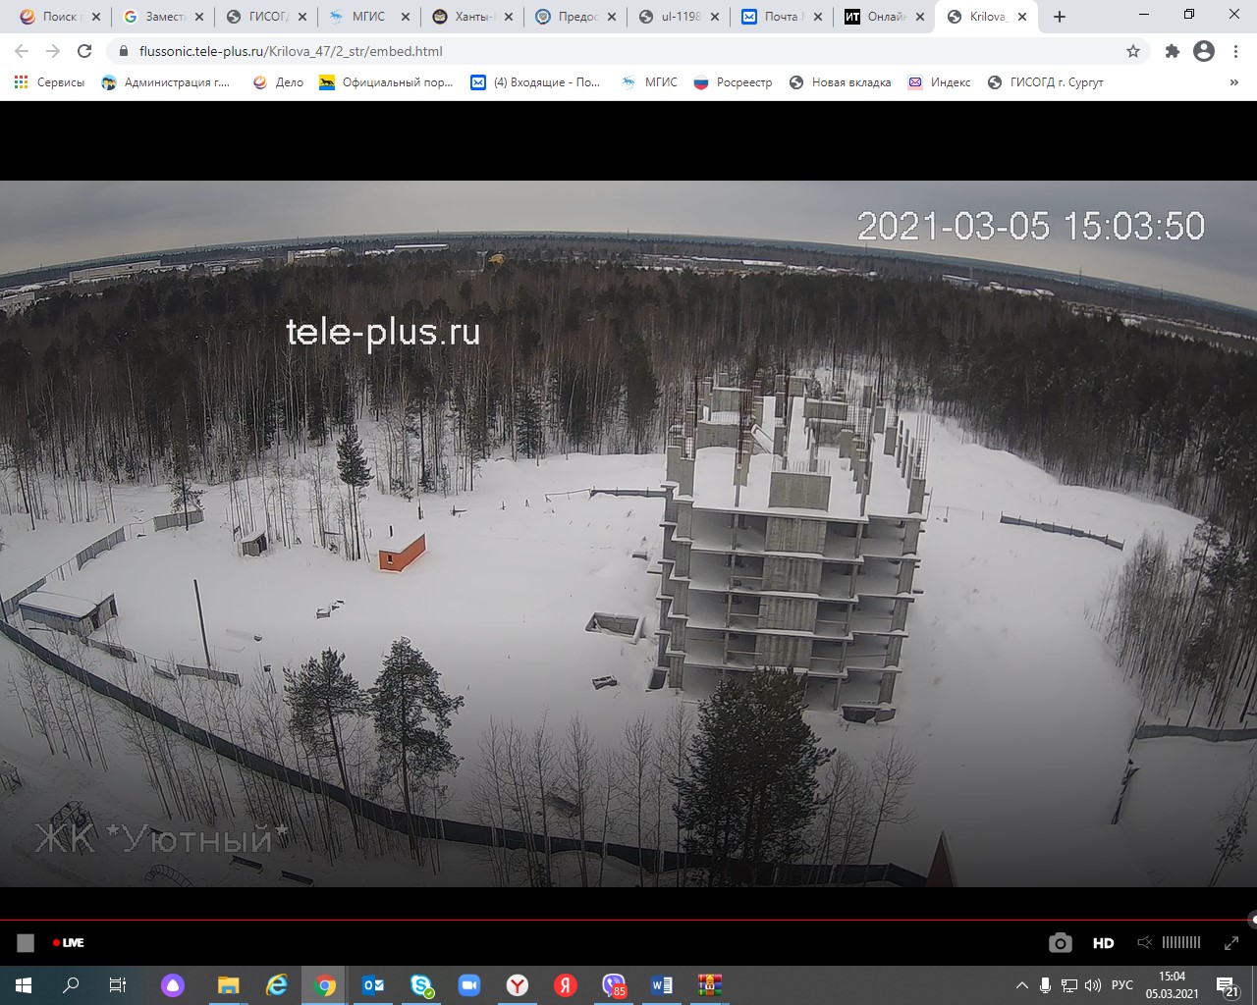Expand hidden bookmarks with the chevron

pos(1233,82)
